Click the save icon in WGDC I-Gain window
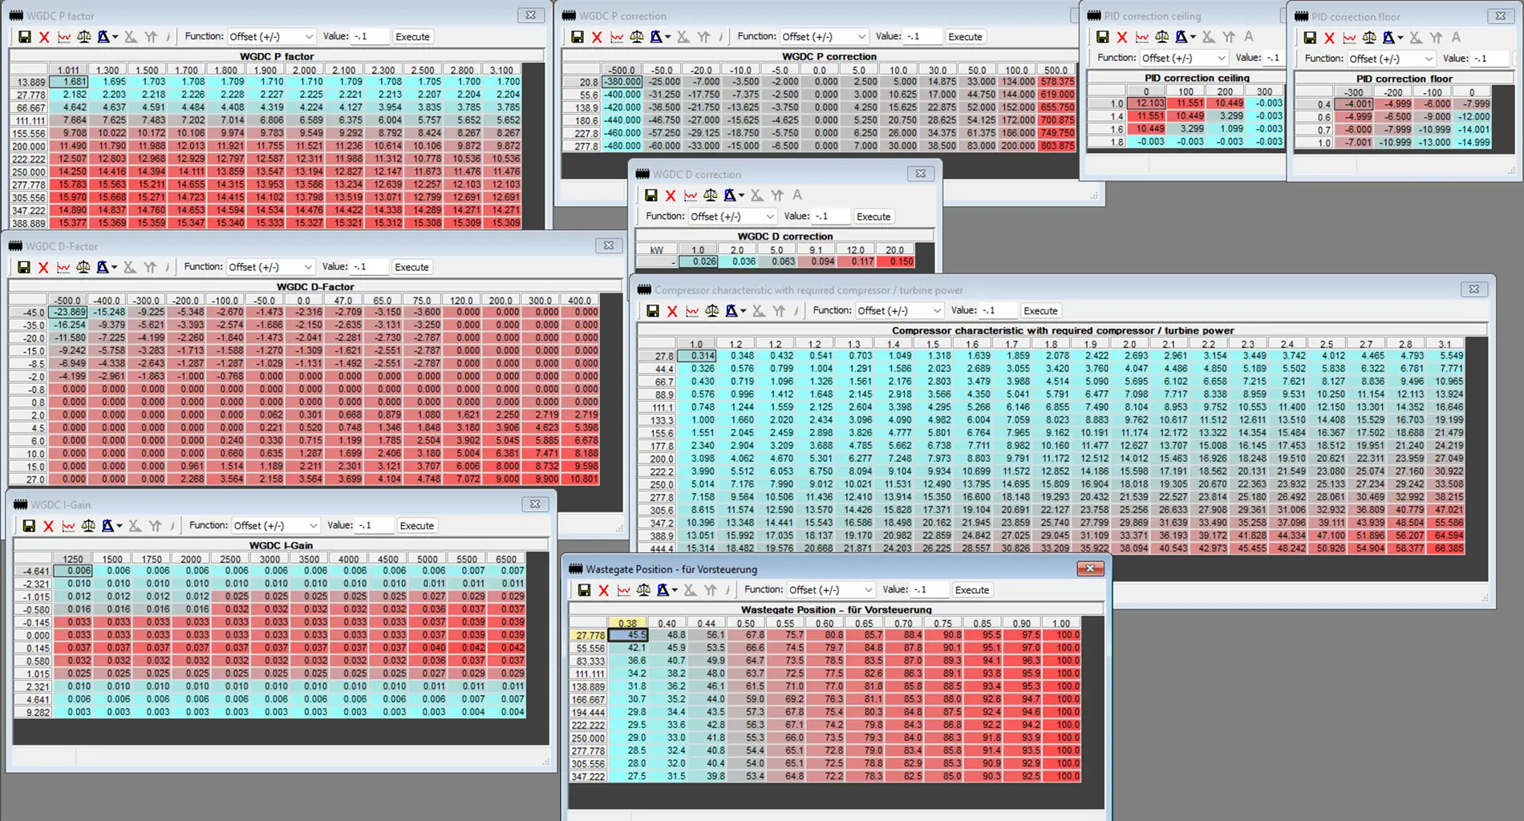Screen dimensions: 1524x821 (x=29, y=526)
